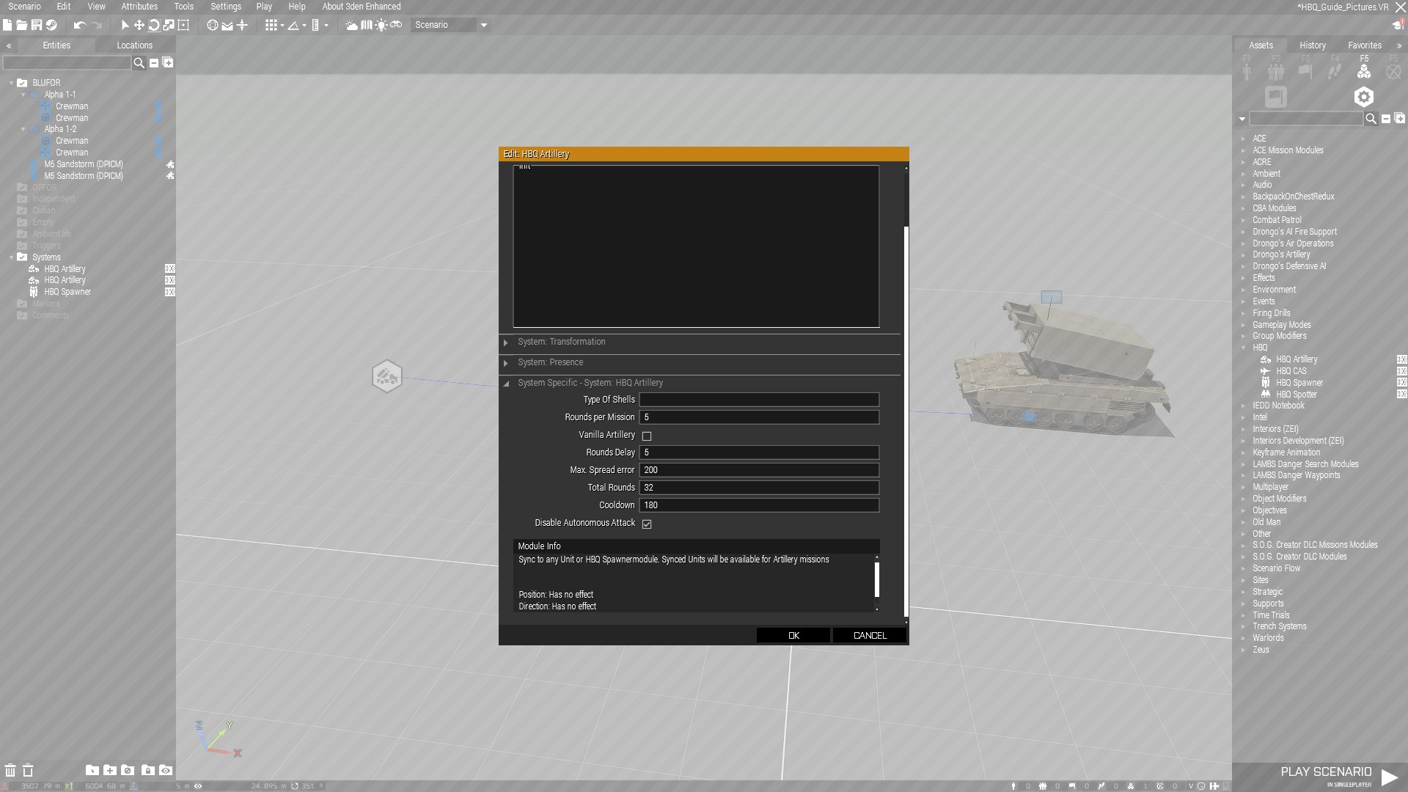Viewport: 1408px width, 792px height.
Task: Click the asset browser search magnifier
Action: (x=1371, y=119)
